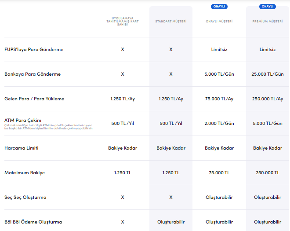The width and height of the screenshot is (290, 231).
Task: Click the ONAYLI badge above Premium Müşteri
Action: coord(268,7)
